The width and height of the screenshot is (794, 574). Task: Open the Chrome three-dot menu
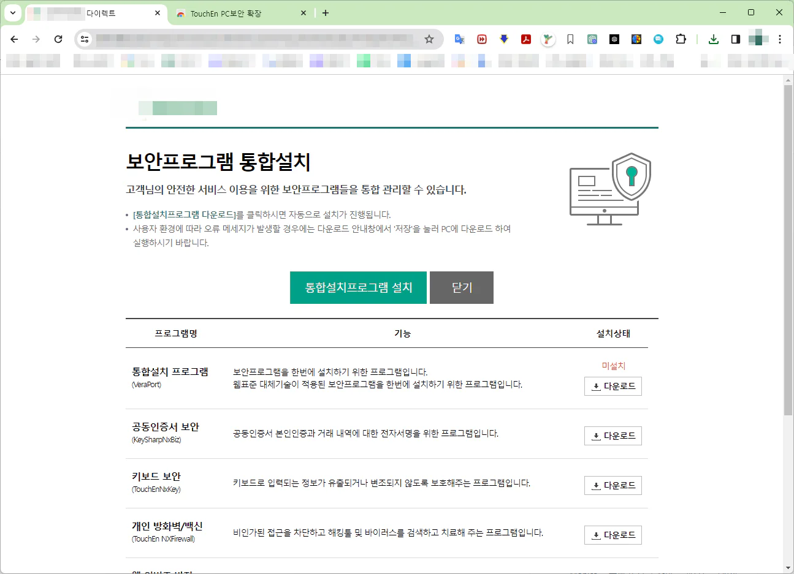click(x=780, y=39)
